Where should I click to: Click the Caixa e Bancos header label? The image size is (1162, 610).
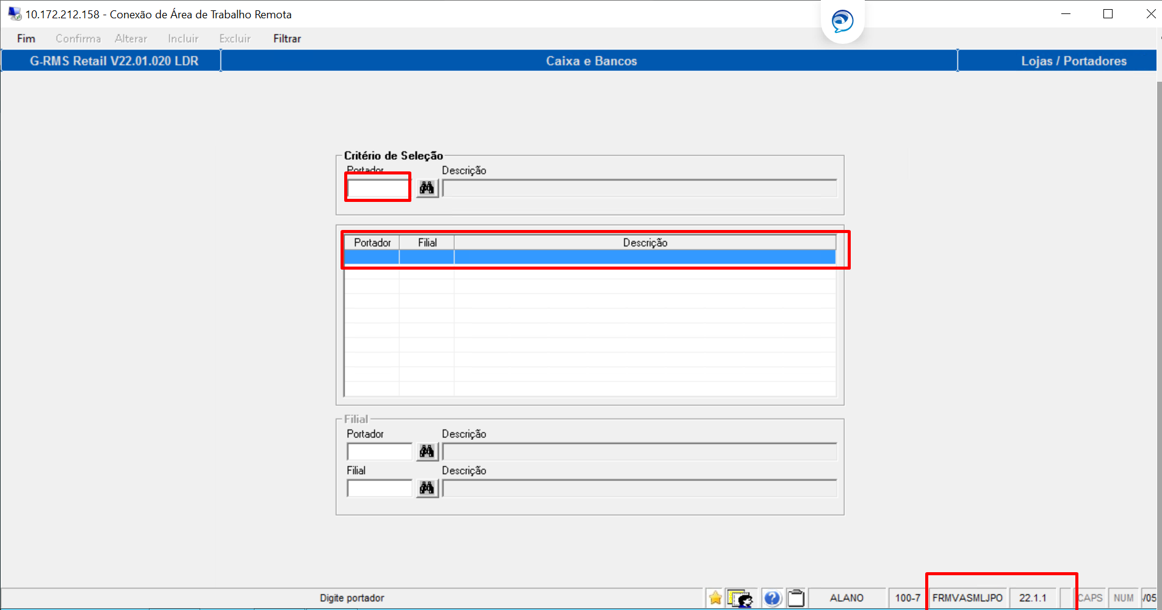tap(591, 61)
